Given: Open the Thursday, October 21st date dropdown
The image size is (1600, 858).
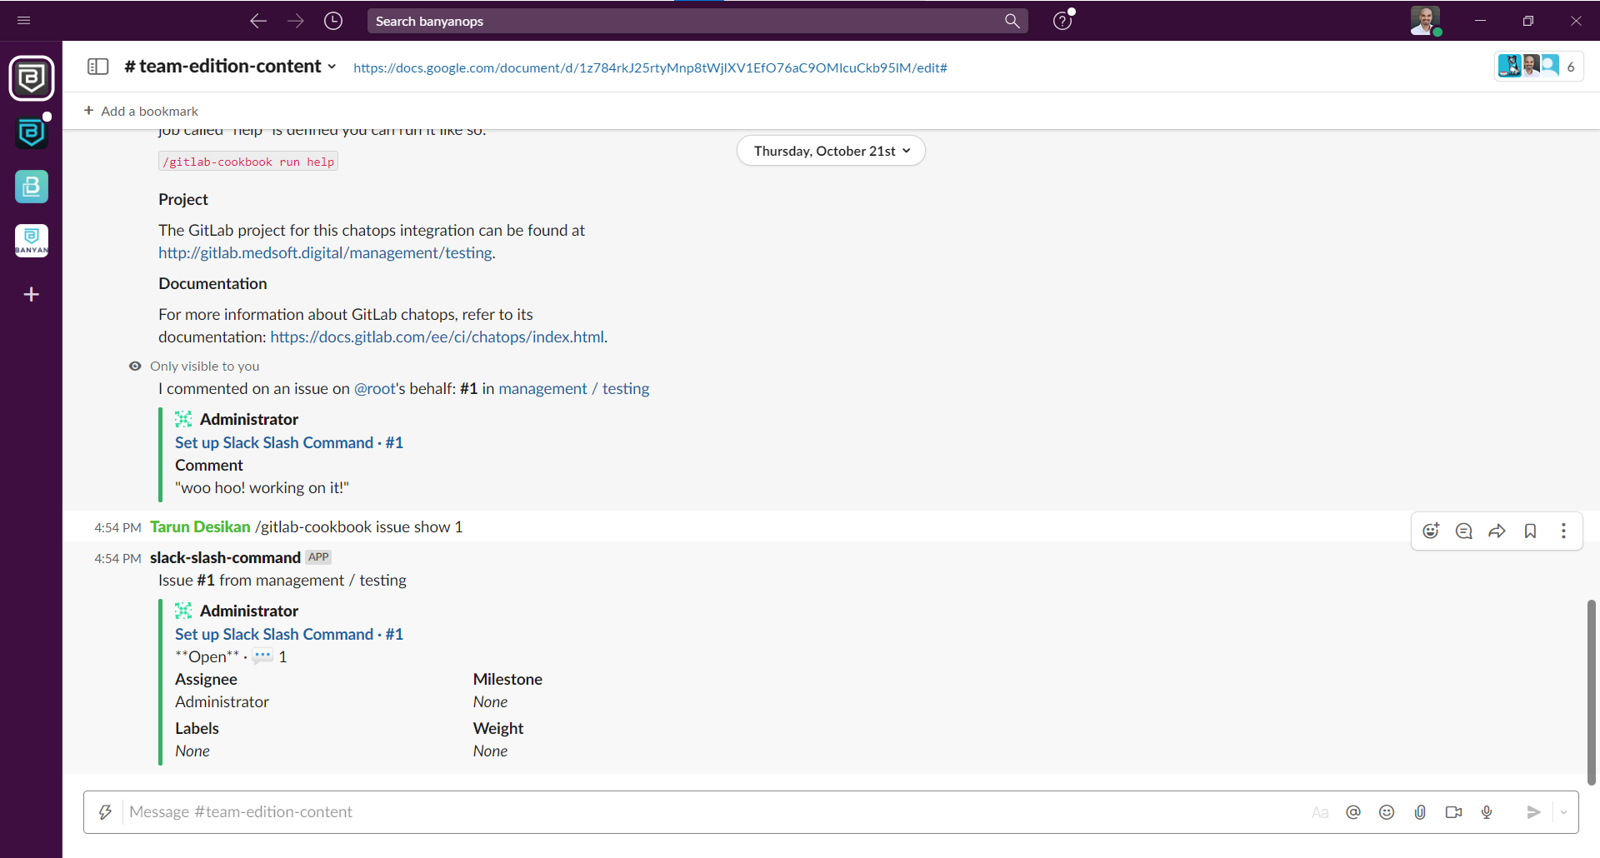Looking at the screenshot, I should [831, 151].
